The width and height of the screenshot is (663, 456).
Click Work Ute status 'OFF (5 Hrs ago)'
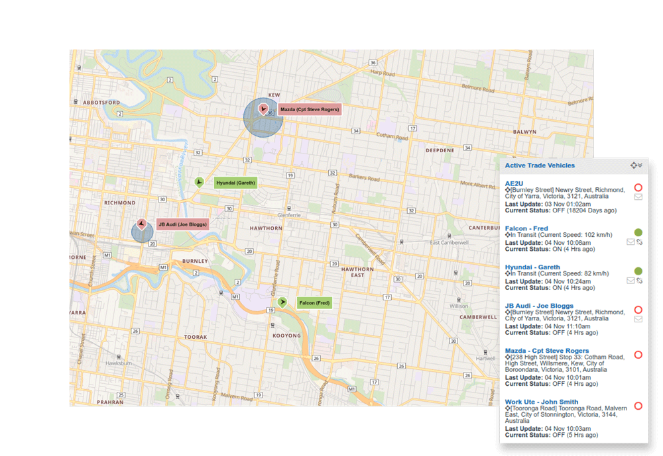(x=575, y=435)
